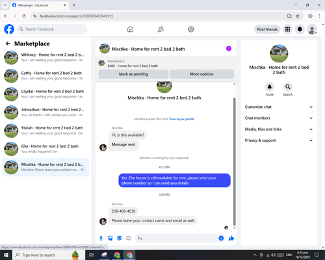Expand Chat members section
Viewport: 325px width, 260px height.
click(x=279, y=118)
